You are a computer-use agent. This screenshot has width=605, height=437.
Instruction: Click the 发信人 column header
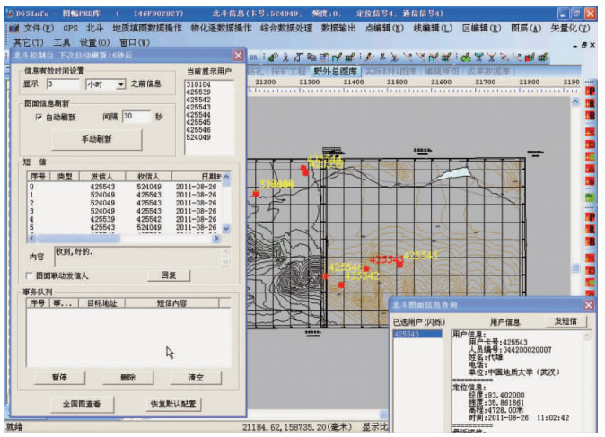tap(102, 176)
